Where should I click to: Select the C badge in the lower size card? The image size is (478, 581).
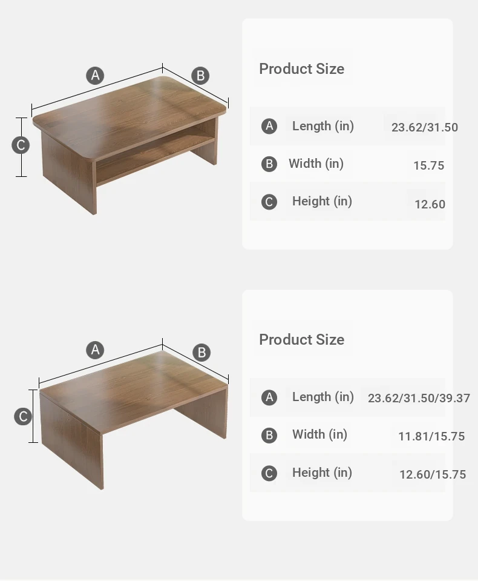point(269,473)
